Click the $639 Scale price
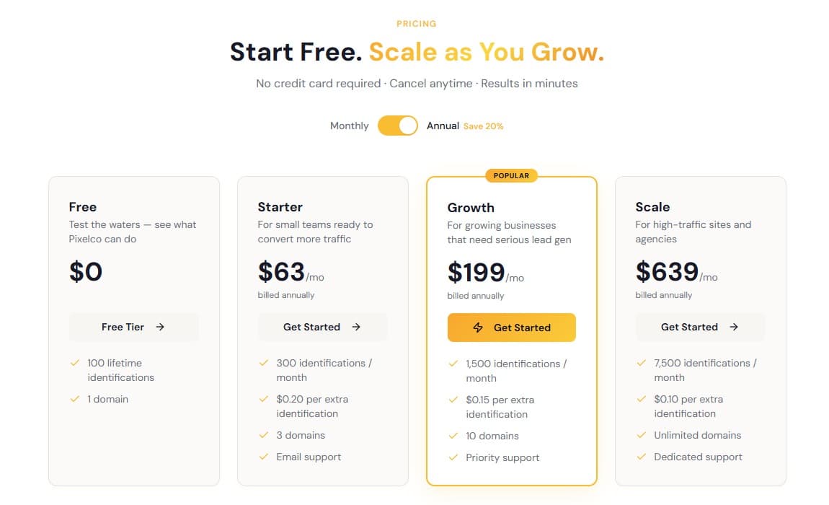The width and height of the screenshot is (829, 505). point(667,272)
